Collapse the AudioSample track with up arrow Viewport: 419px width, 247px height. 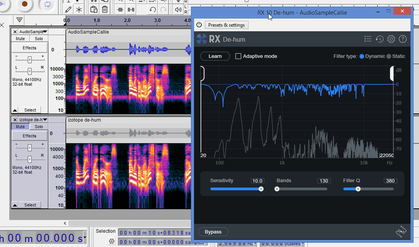click(15, 110)
